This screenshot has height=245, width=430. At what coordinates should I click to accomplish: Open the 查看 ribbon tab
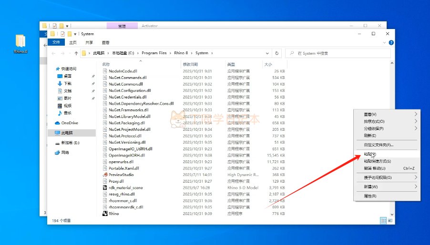tap(105, 42)
